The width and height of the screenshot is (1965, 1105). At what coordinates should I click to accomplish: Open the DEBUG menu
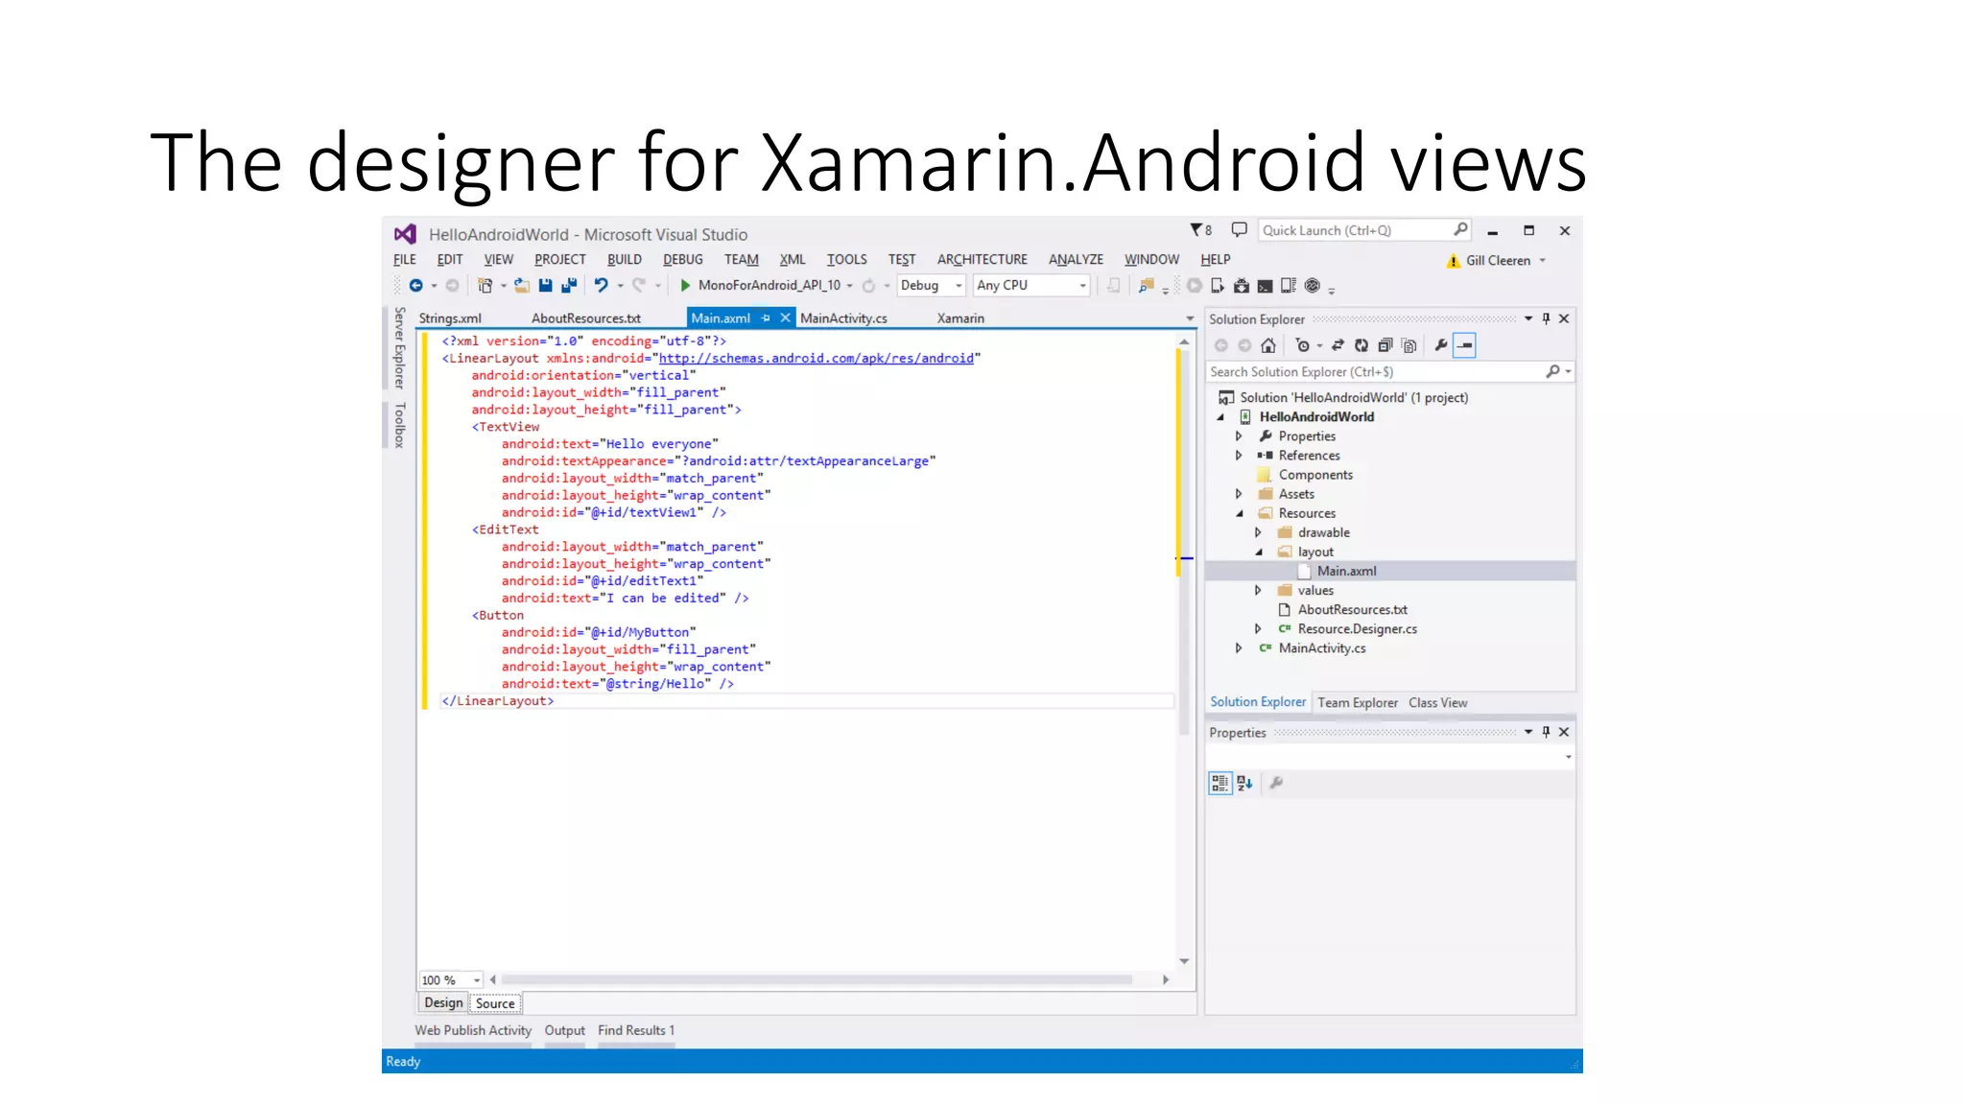[x=683, y=260]
